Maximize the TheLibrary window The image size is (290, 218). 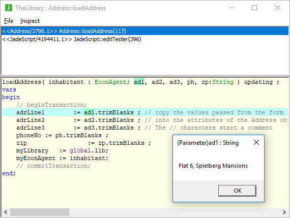[x=254, y=8]
